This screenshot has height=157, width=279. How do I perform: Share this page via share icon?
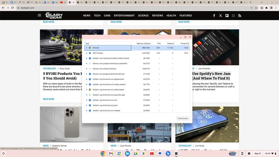click(251, 8)
